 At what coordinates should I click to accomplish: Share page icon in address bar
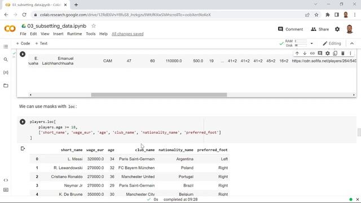point(307,15)
